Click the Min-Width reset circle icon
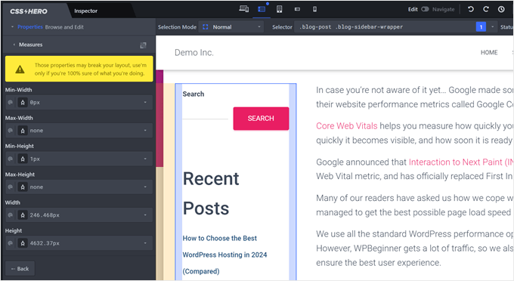Image resolution: width=514 pixels, height=281 pixels. [x=11, y=103]
